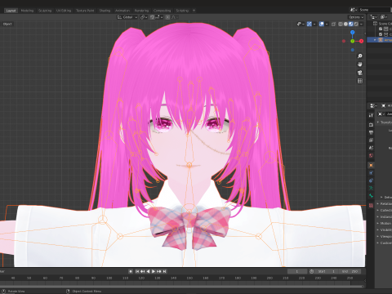Open the Physics properties tab
392x294 pixels.
click(x=371, y=173)
